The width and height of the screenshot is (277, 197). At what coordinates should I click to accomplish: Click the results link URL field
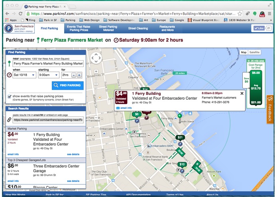pyautogui.click(x=48, y=120)
